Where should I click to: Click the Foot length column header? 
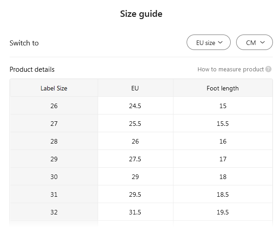pos(223,88)
